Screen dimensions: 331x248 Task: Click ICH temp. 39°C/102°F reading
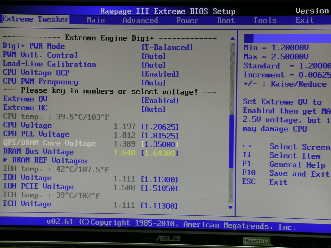tap(51, 195)
